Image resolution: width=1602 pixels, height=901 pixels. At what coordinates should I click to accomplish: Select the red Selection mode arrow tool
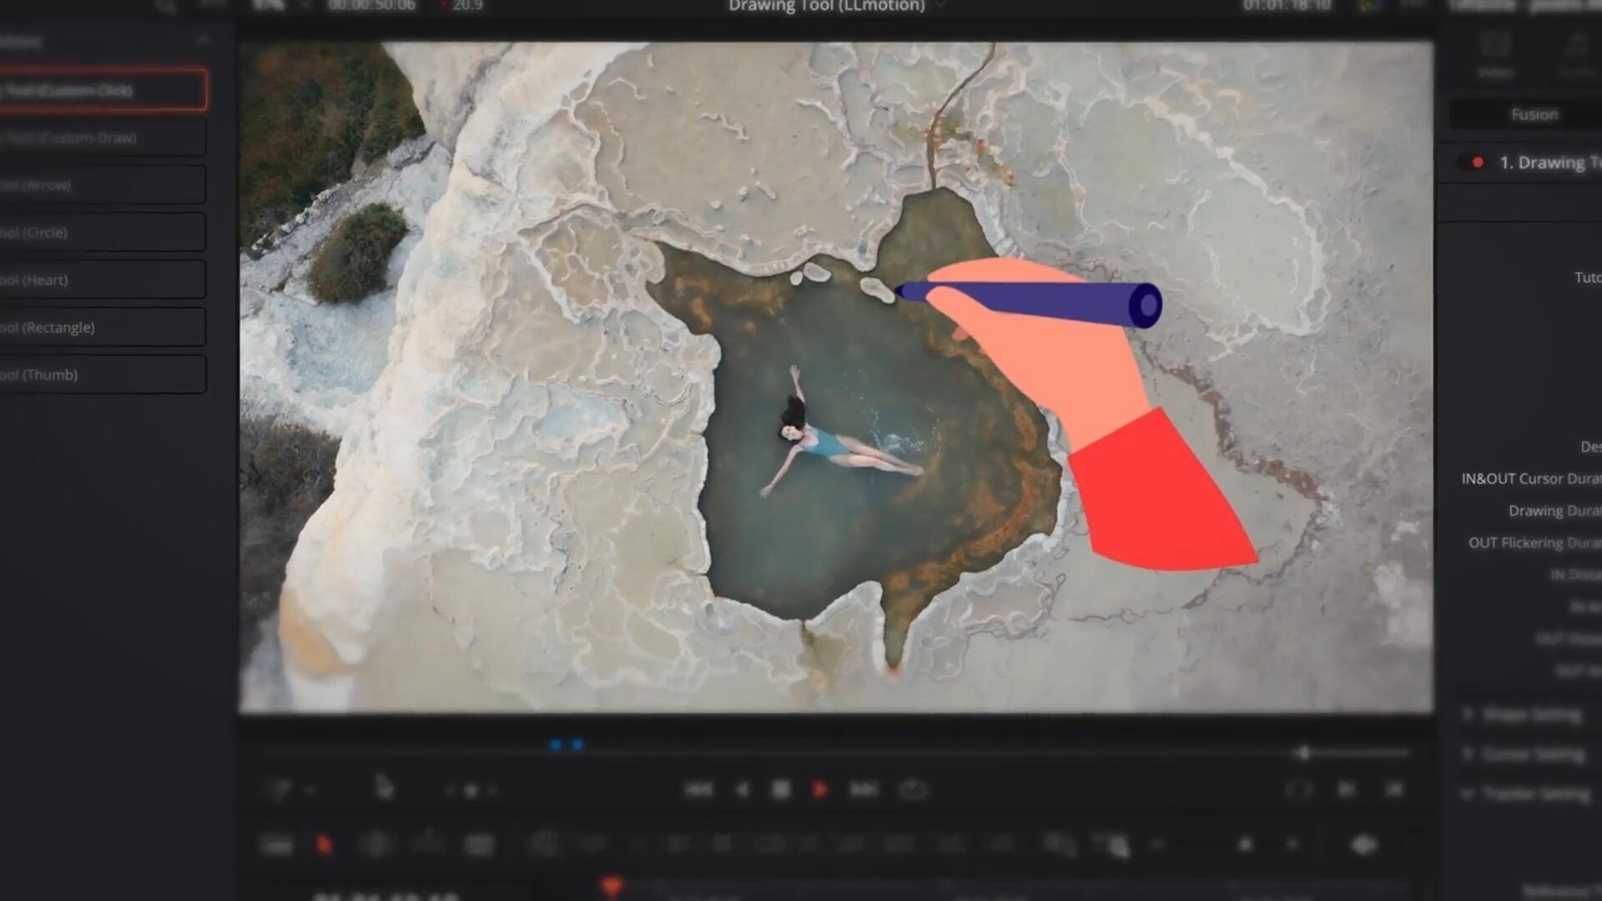tap(324, 845)
